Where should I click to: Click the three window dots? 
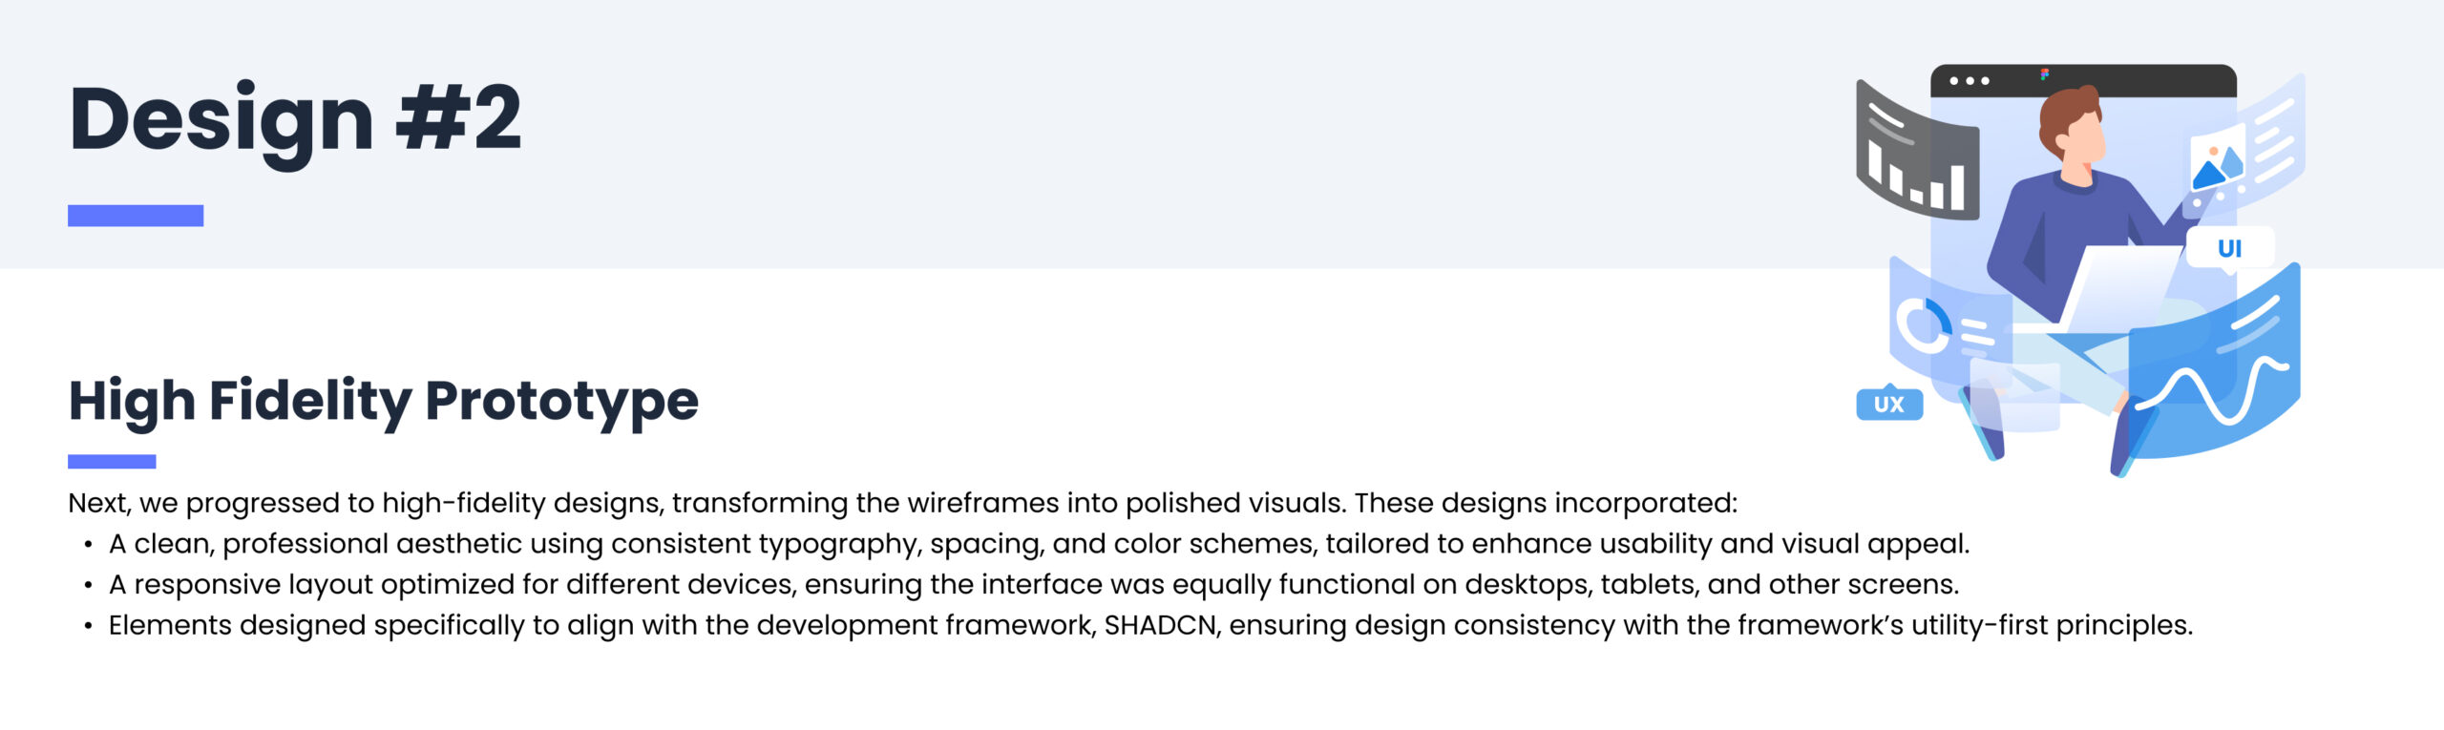pyautogui.click(x=1969, y=81)
